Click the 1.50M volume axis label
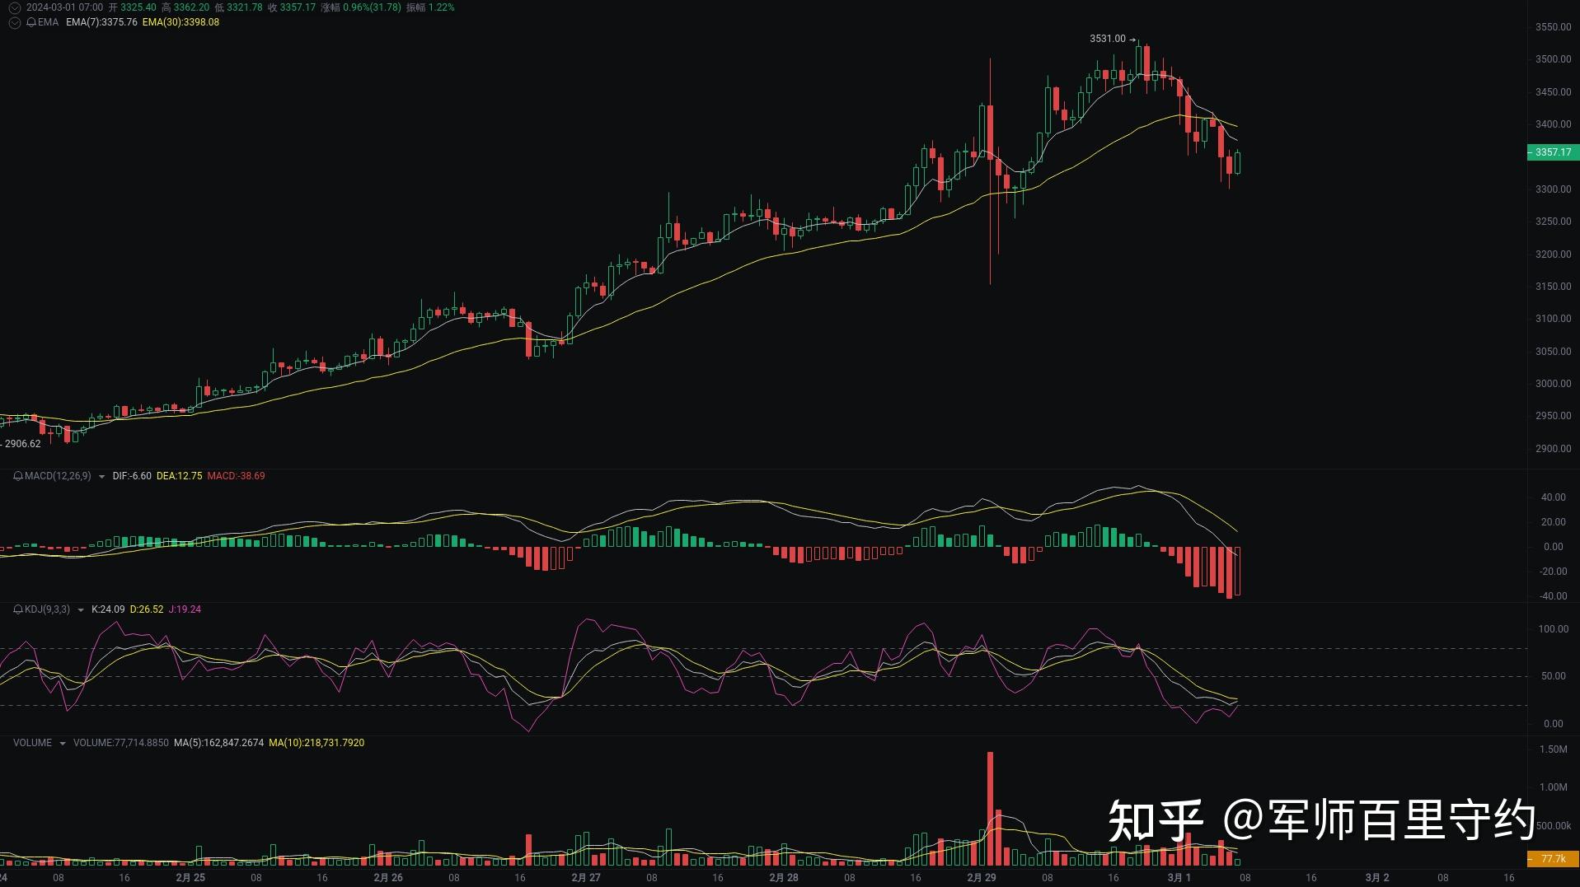1580x887 pixels. pyautogui.click(x=1554, y=749)
